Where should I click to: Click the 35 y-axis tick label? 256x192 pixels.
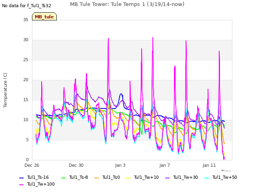tap(26, 20)
